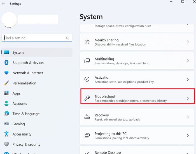Viewport: 196px width, 154px height.
Task: Click the Bluetooth icon in sidebar
Action: pos(6,62)
